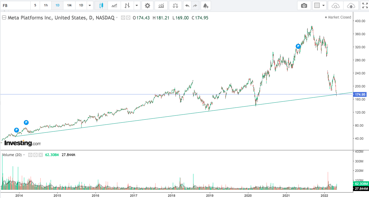Screen dimensions: 369x198
Task: Save the chart using the cloud upload icon
Action: tap(351, 5)
